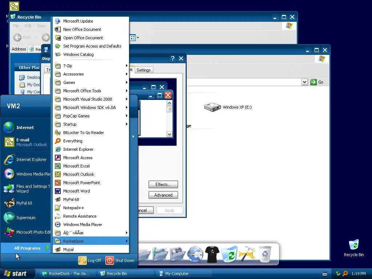Open the Windows XP (E:) drive
The image size is (372, 279).
[x=228, y=107]
